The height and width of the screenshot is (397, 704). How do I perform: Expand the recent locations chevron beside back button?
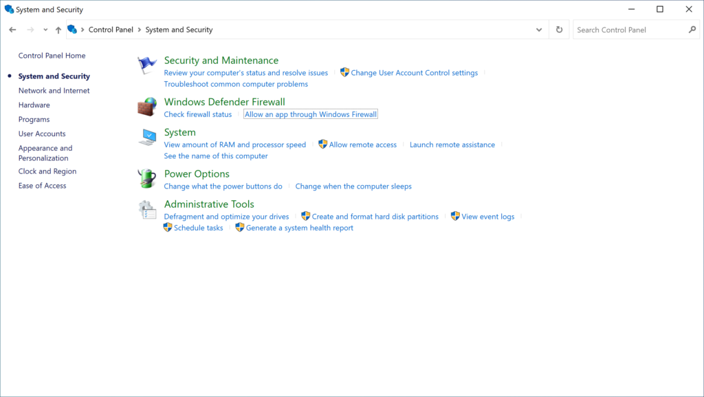45,30
